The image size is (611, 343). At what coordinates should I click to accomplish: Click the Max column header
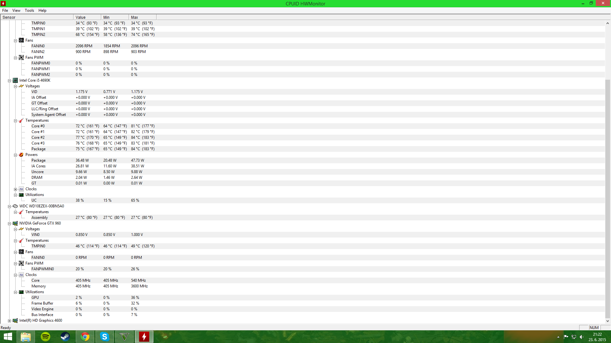pyautogui.click(x=143, y=17)
